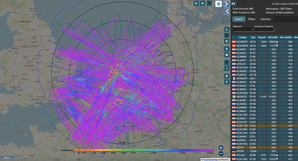Toggle the T map button

pyautogui.click(x=209, y=3)
